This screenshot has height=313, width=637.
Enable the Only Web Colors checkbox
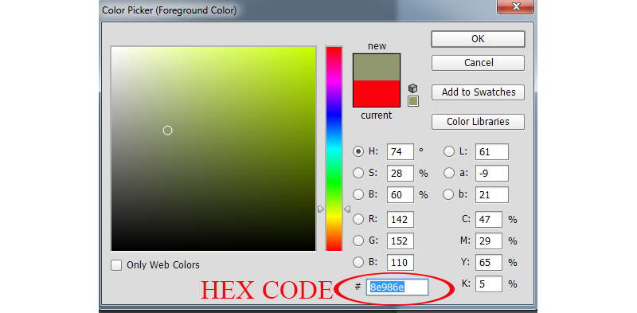tap(116, 265)
